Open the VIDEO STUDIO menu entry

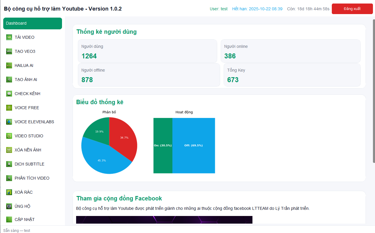pos(29,136)
